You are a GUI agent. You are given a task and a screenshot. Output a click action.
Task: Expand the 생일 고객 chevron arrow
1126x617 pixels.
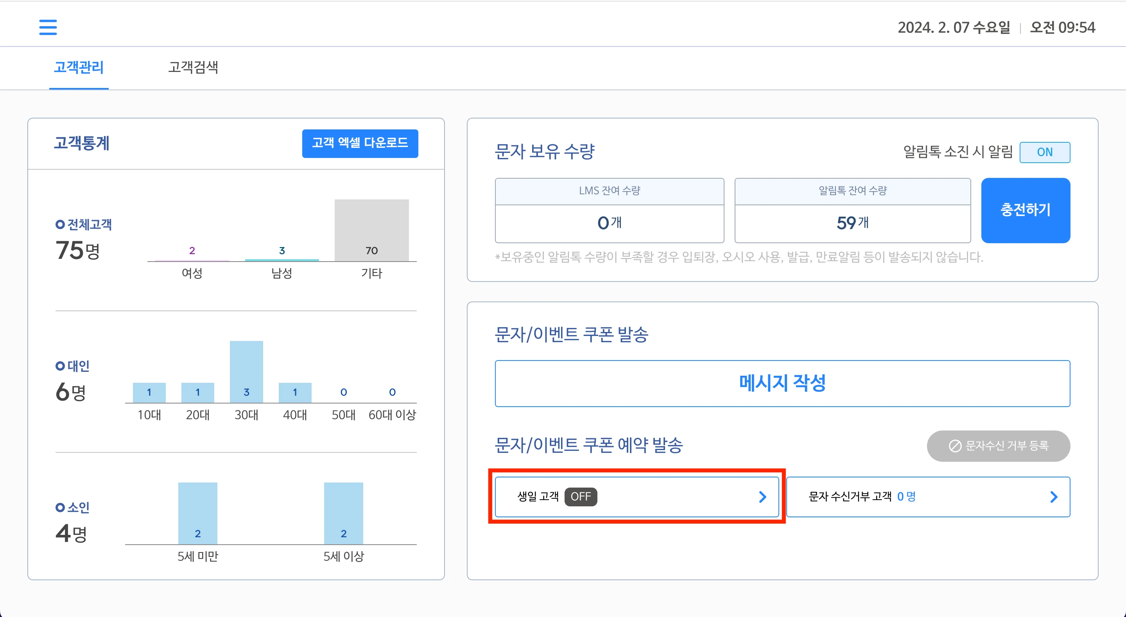(x=762, y=497)
